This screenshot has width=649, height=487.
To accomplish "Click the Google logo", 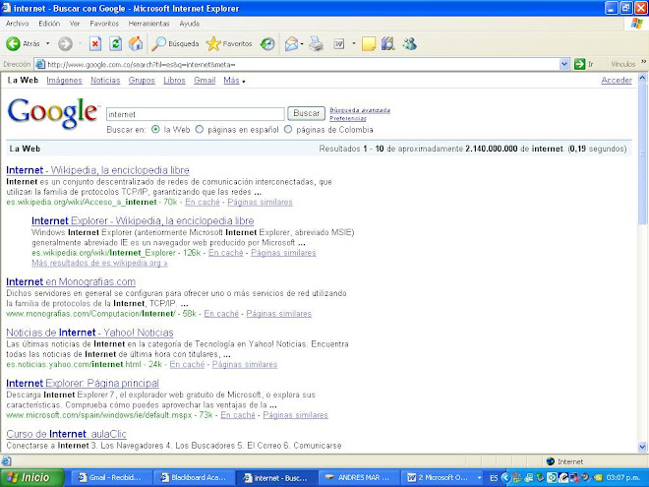I will tap(53, 113).
